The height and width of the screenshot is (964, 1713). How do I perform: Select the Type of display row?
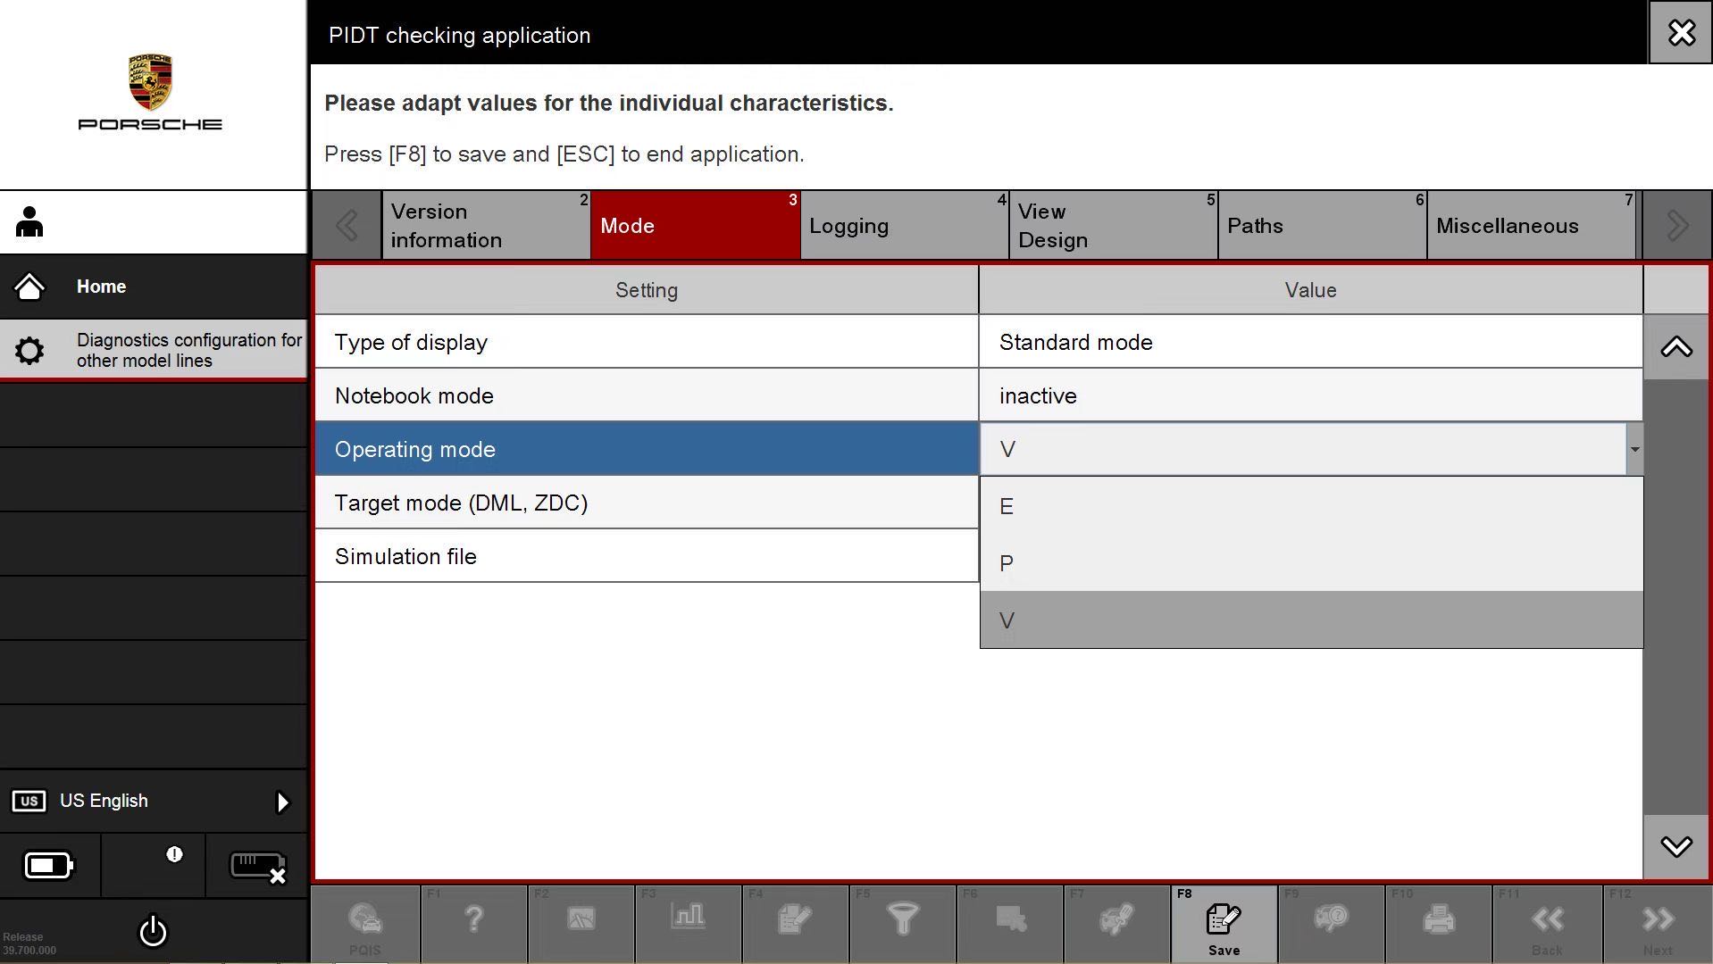[x=647, y=342]
